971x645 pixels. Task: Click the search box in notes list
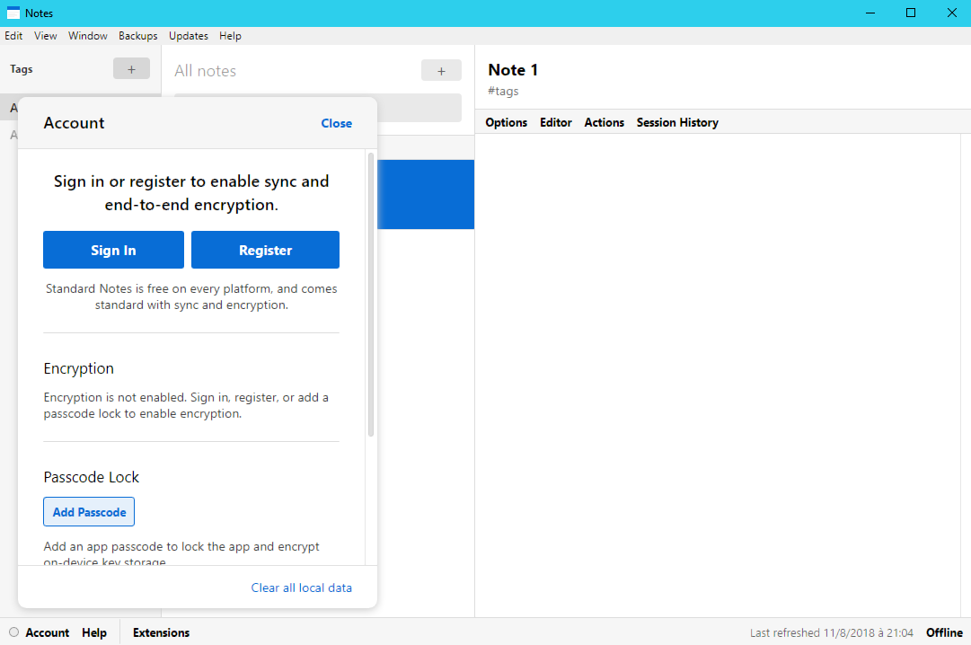(419, 108)
